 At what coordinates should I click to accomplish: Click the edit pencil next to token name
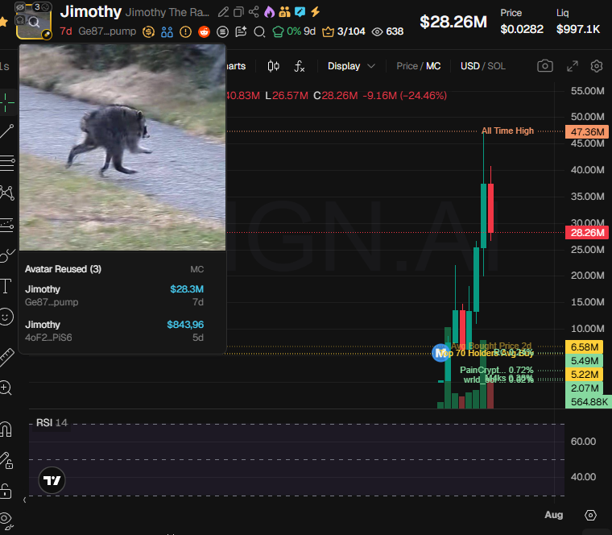pyautogui.click(x=223, y=12)
